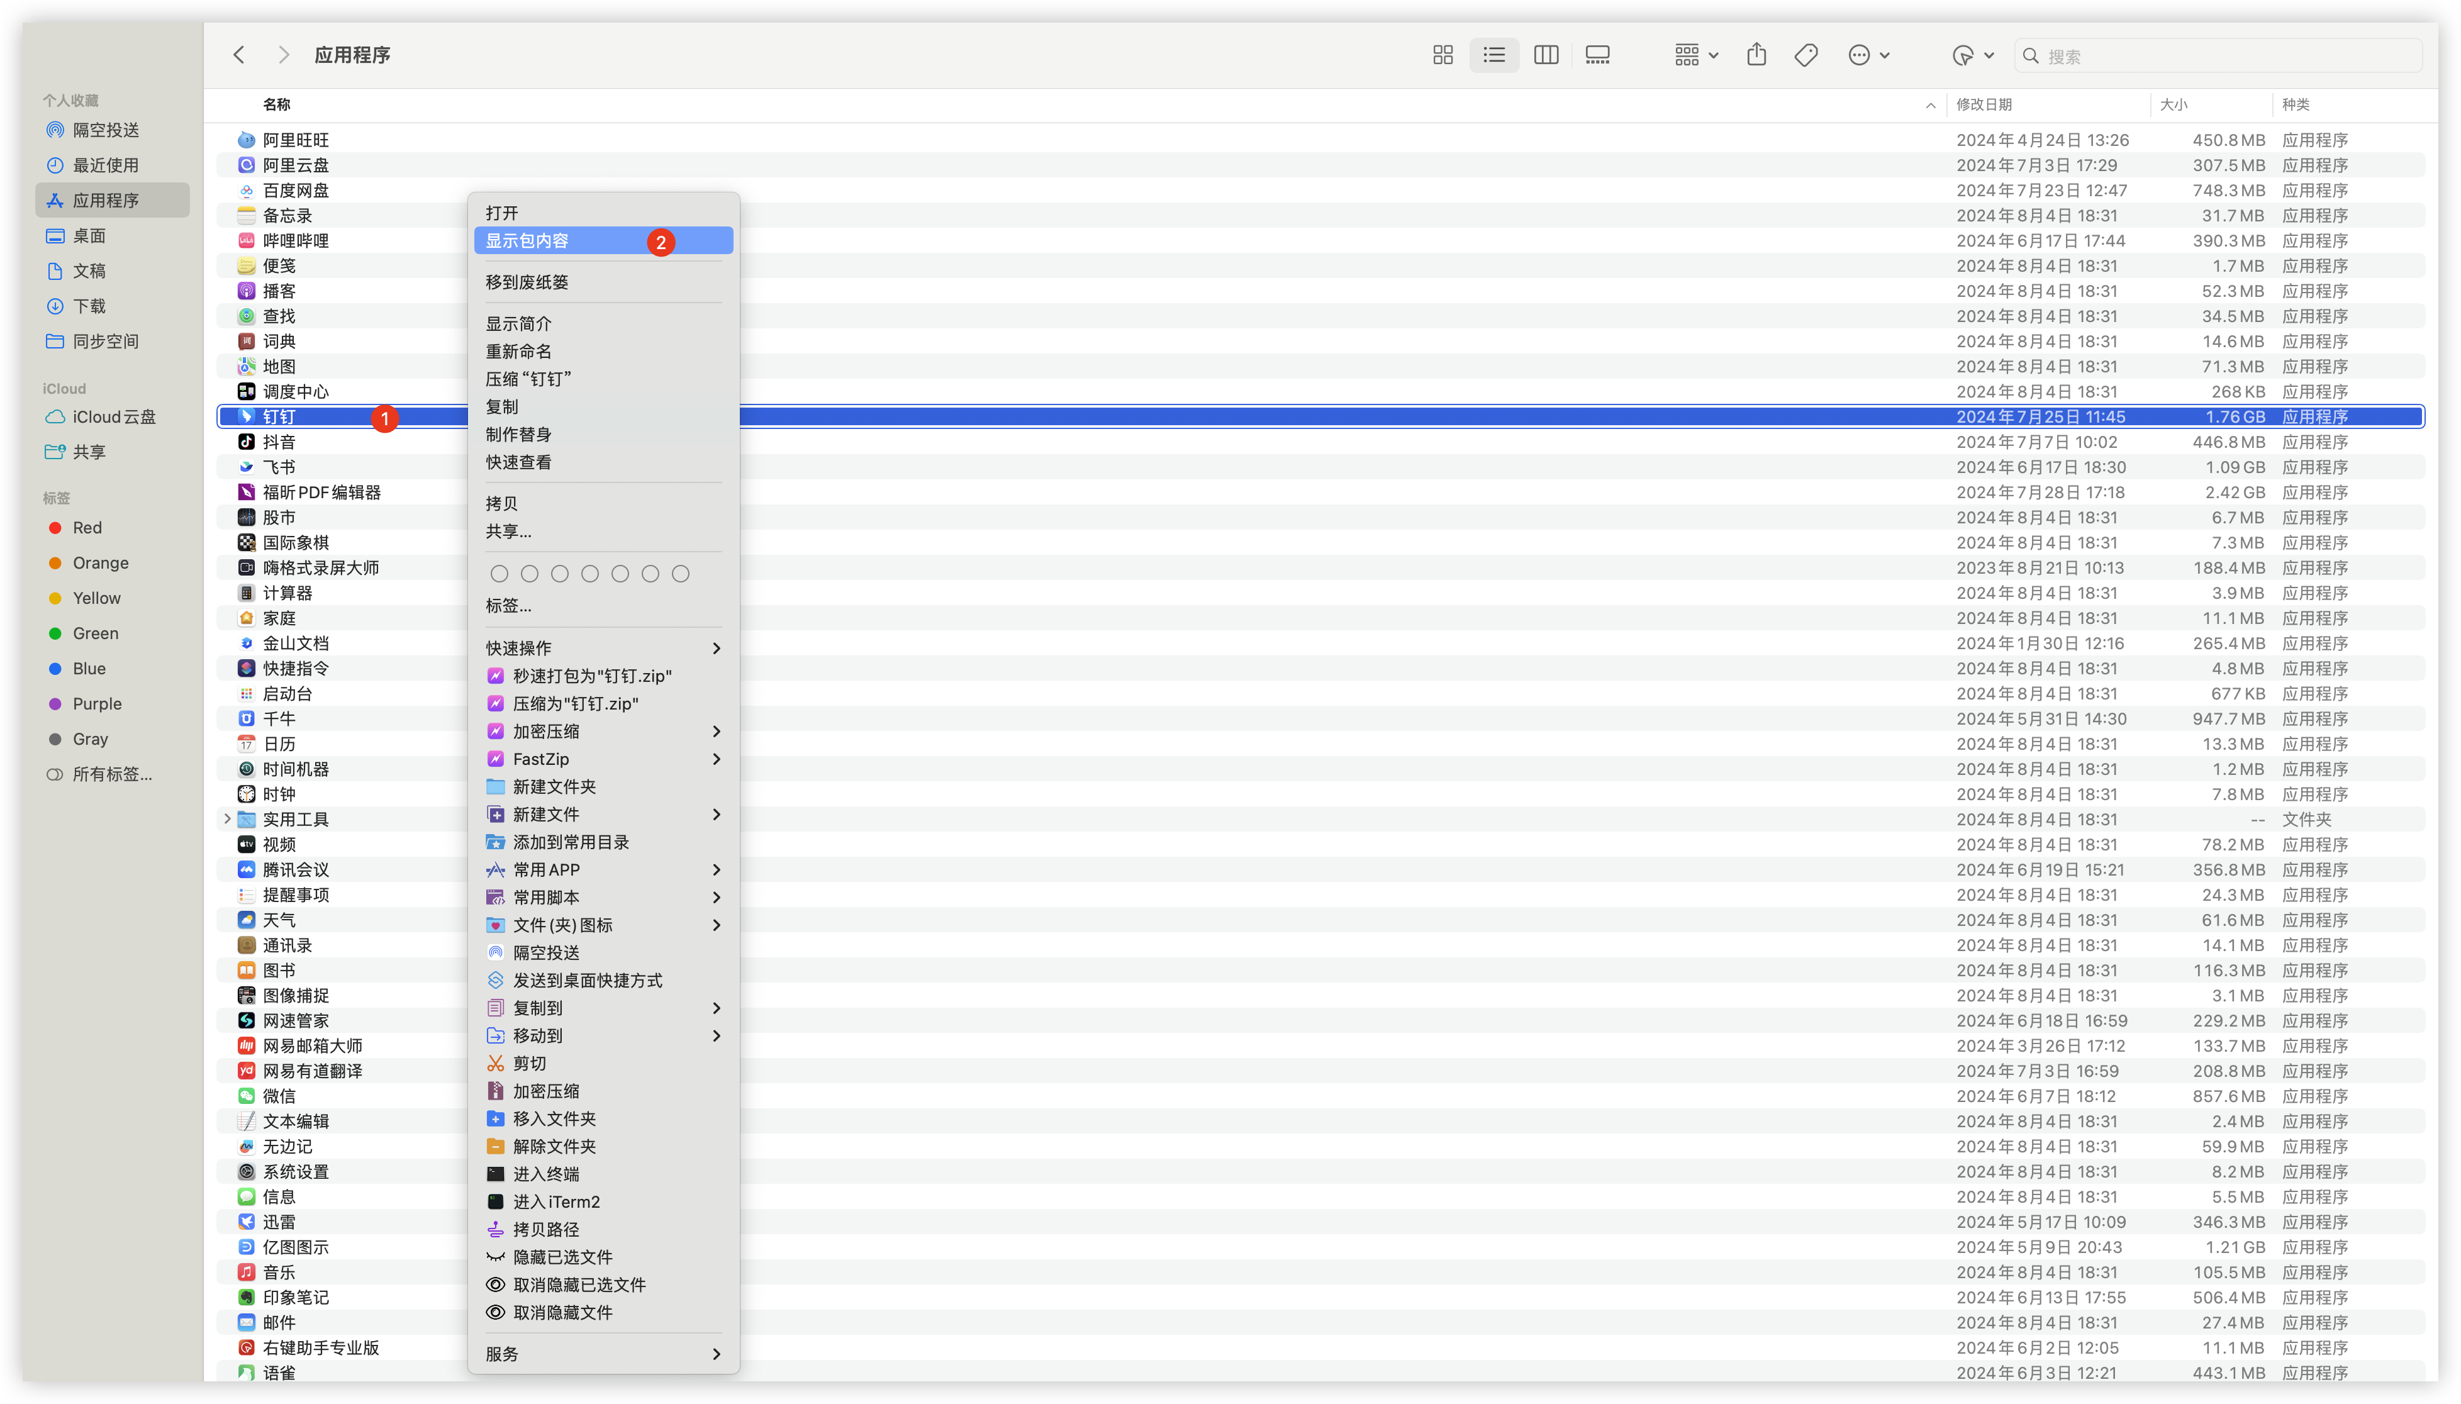Image resolution: width=2461 pixels, height=1404 pixels.
Task: Switch to column view layout
Action: pyautogui.click(x=1546, y=55)
